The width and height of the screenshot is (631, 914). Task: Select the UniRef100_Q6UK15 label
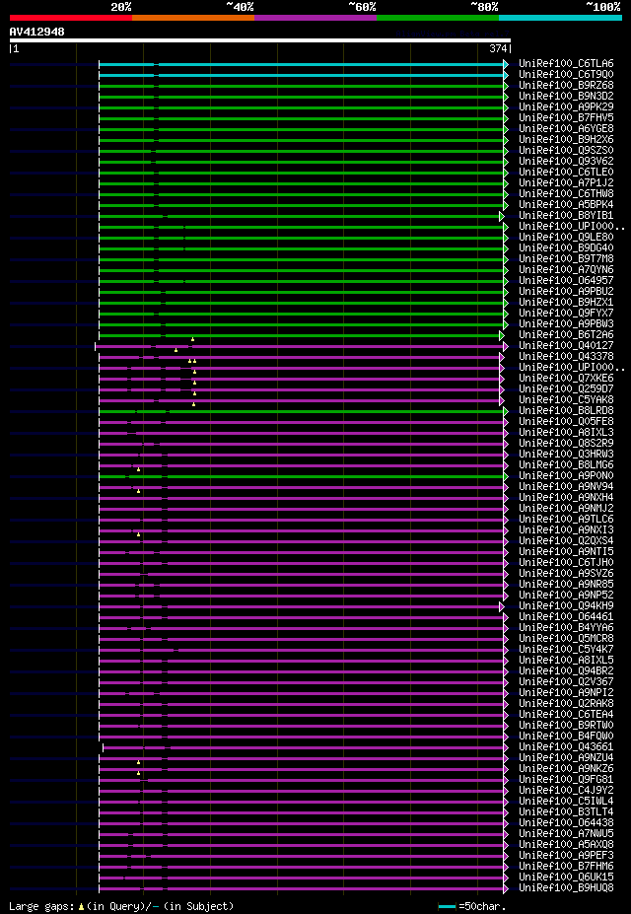(x=566, y=877)
